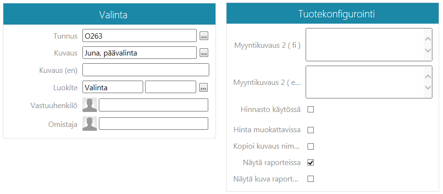Click the Myyntikuvaus 2 (fi) text area

click(364, 45)
